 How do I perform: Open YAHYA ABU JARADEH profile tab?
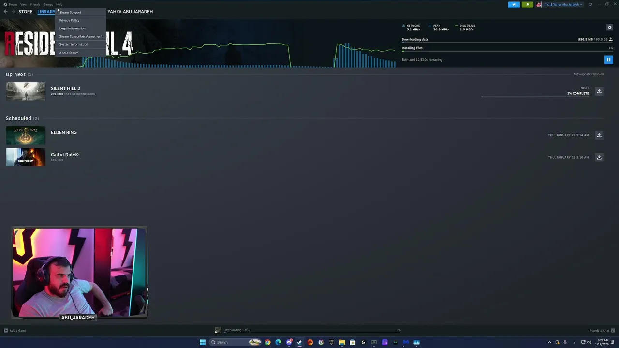pos(130,12)
